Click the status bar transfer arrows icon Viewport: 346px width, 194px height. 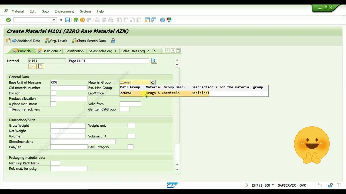point(321,185)
